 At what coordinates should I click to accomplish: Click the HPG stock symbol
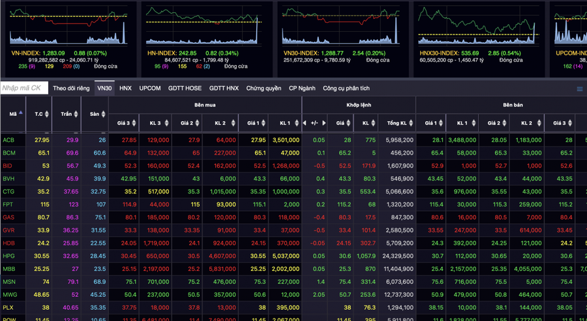coord(8,256)
